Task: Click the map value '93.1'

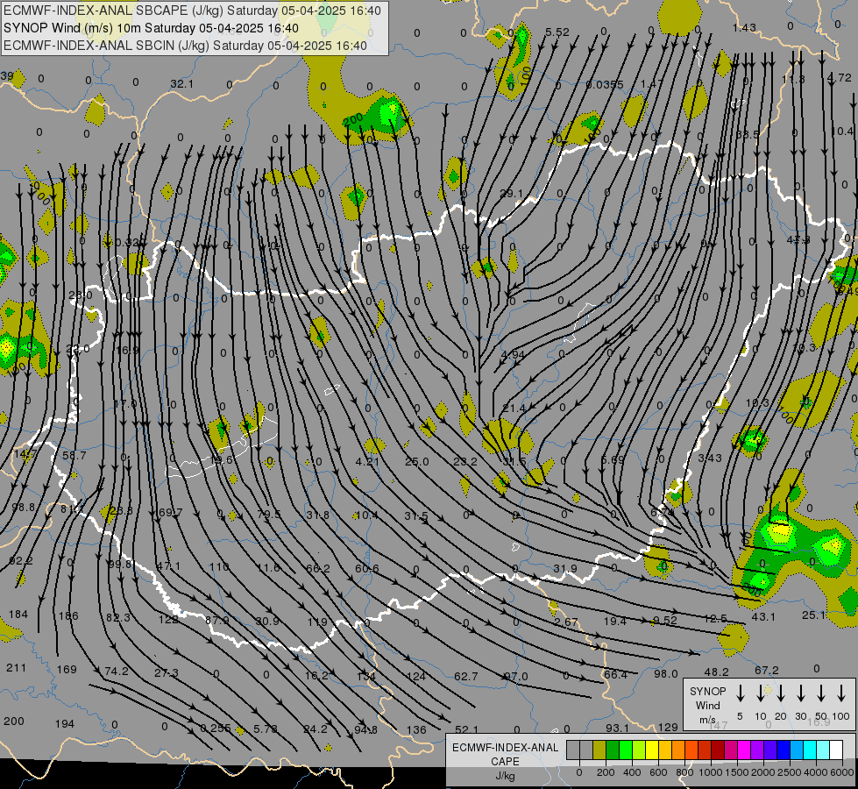Action: (617, 729)
